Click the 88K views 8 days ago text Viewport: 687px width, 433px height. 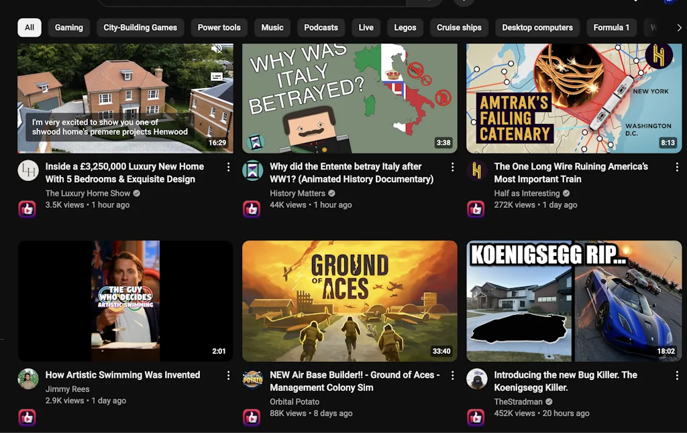tap(311, 414)
